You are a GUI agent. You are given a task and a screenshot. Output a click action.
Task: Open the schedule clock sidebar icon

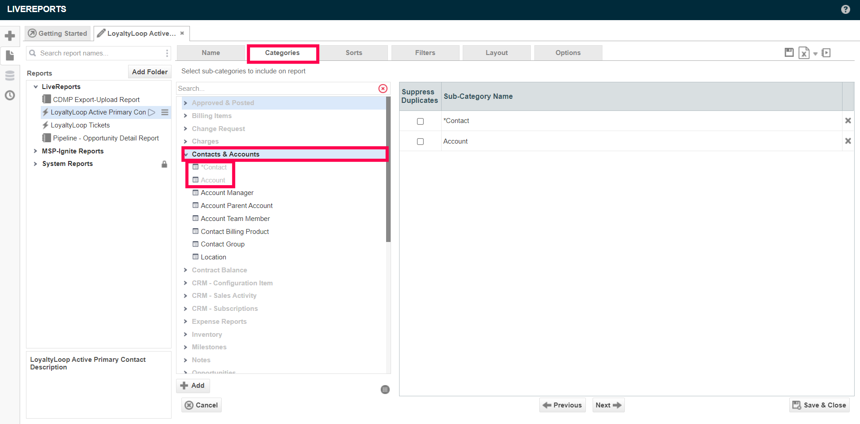10,95
